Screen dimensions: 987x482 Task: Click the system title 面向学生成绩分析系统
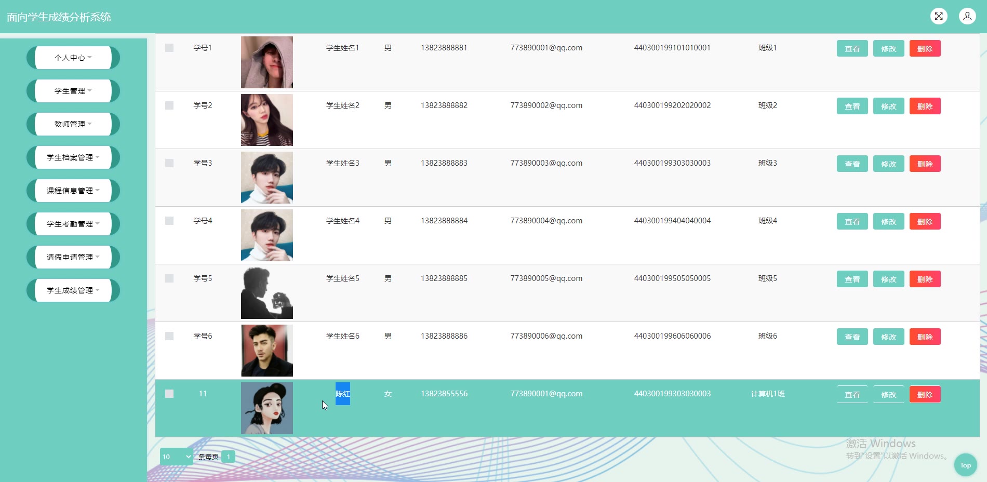[59, 17]
